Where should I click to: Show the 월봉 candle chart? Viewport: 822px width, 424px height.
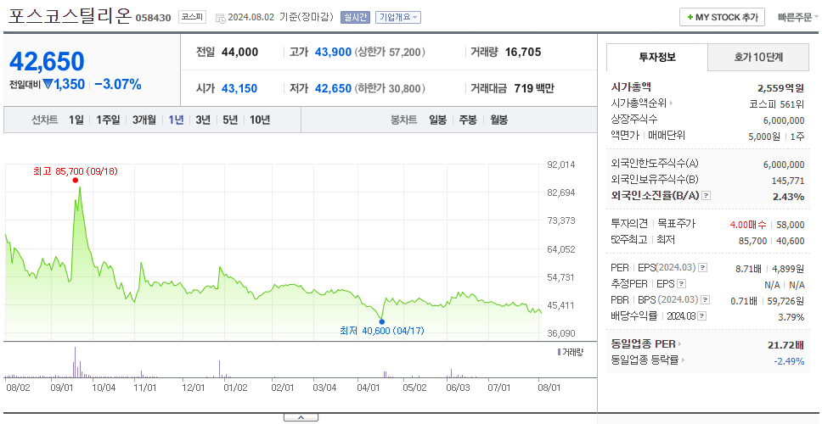[x=499, y=120]
